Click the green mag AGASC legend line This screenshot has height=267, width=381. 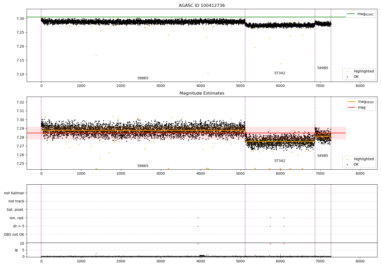point(351,14)
